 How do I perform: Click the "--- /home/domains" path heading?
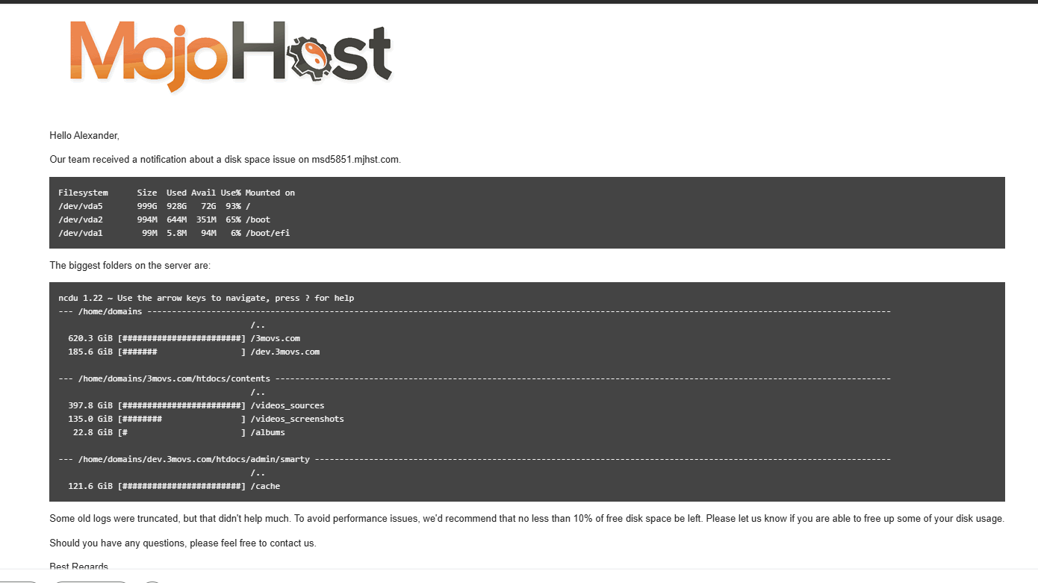[100, 311]
